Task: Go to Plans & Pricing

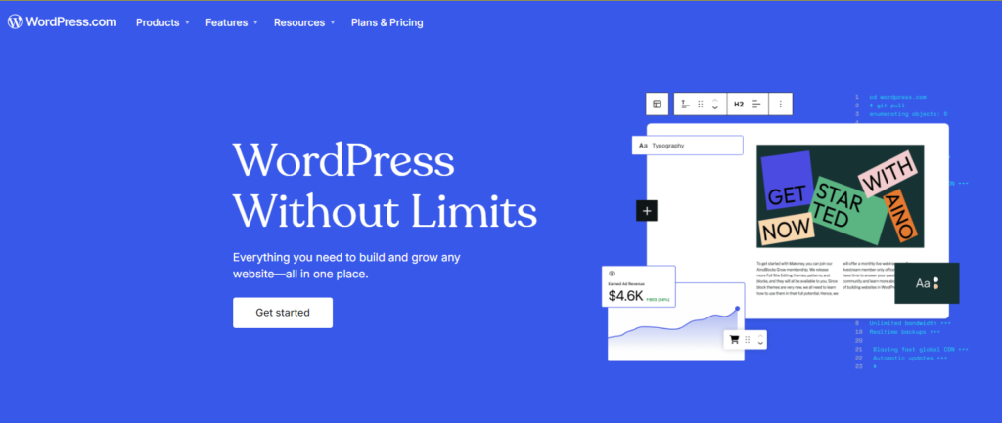Action: coord(387,22)
